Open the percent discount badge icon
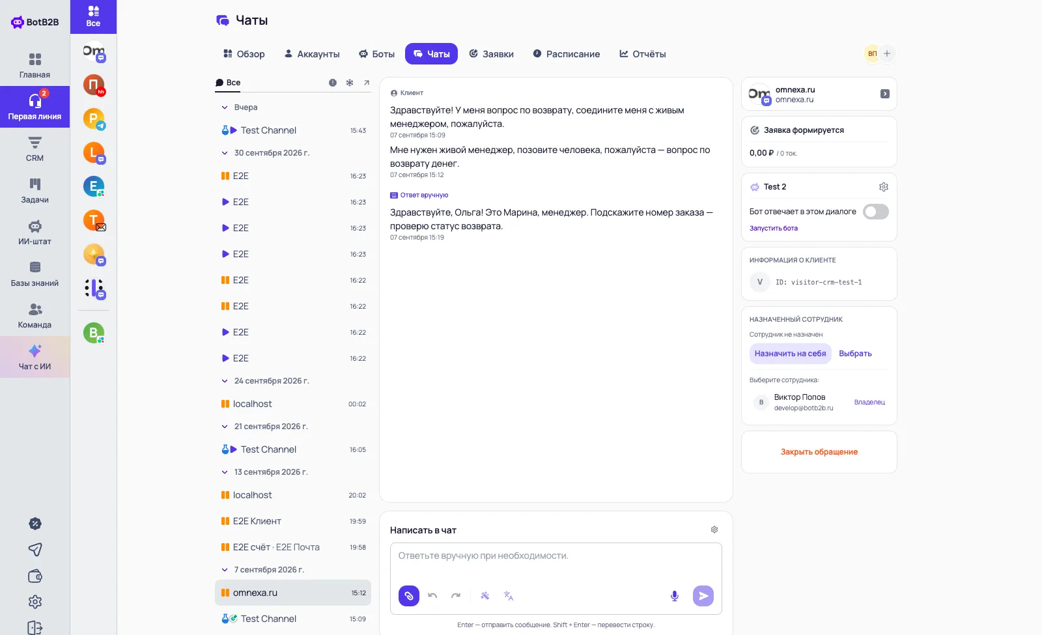 [x=35, y=524]
